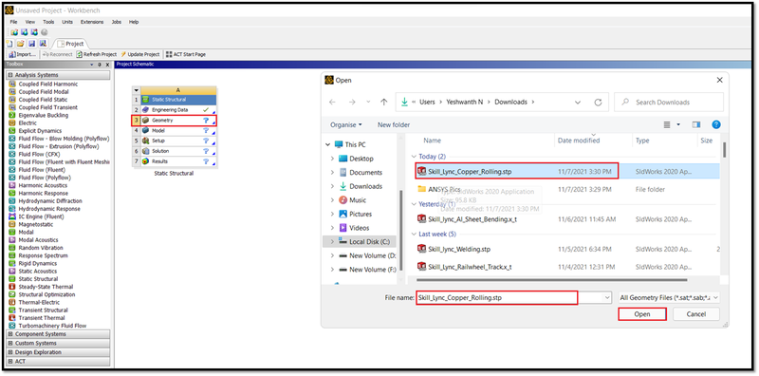Screen dimensions: 759x376
Task: Open the Organise dropdown menu
Action: click(346, 125)
